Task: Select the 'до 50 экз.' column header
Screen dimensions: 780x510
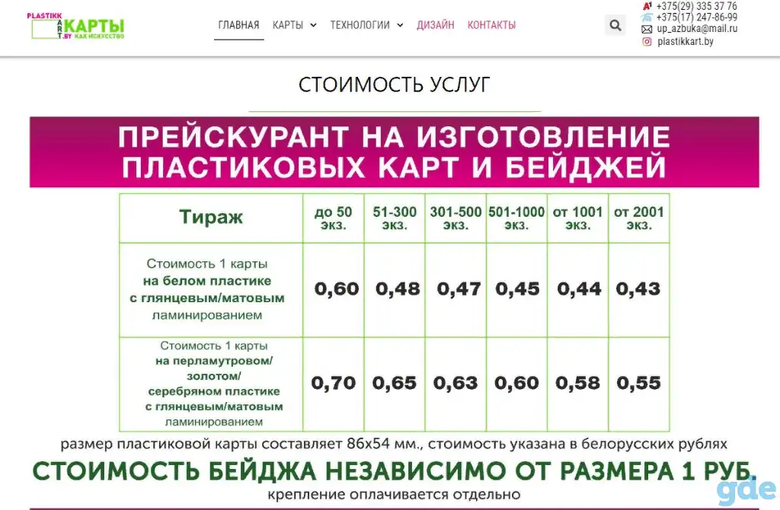Action: tap(334, 218)
